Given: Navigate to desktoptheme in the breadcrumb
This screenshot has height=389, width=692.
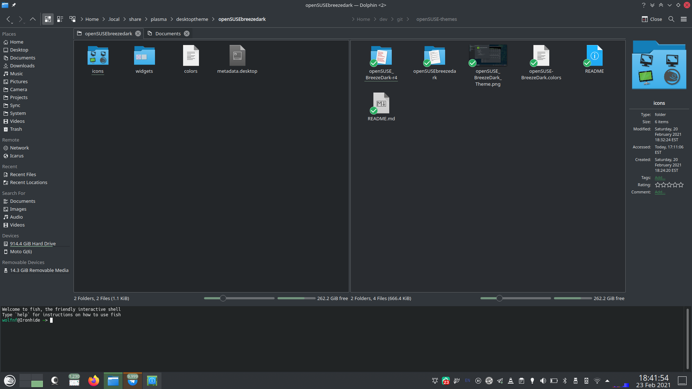Looking at the screenshot, I should 192,19.
